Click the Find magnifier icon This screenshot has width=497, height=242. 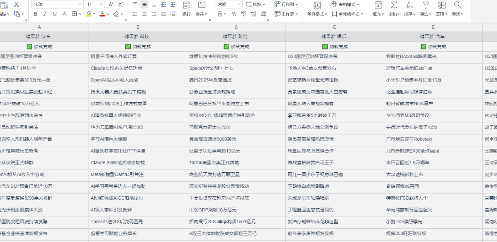[457, 5]
